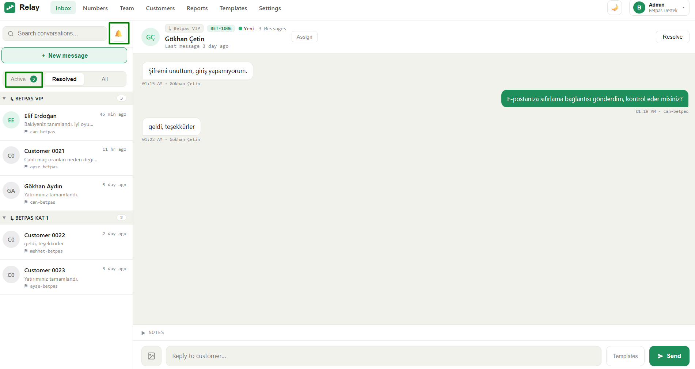Viewport: 695px width, 369px height.
Task: Open Elif Erdoğan's conversation
Action: tap(66, 123)
